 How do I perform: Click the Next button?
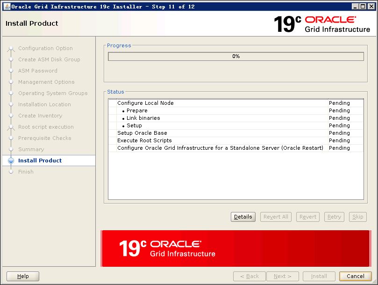click(x=283, y=276)
